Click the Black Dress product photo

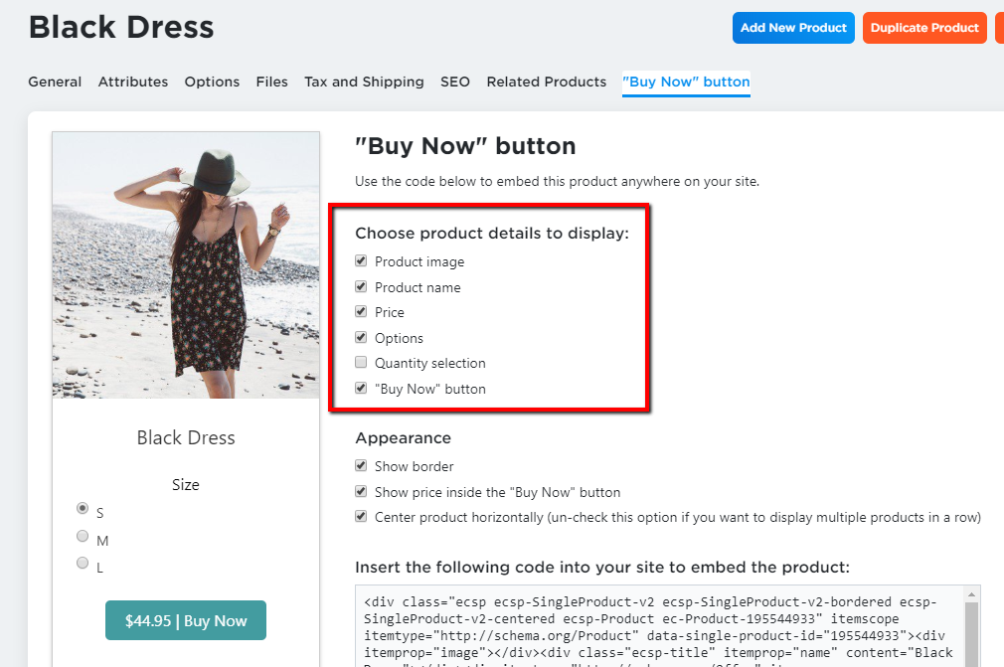(186, 265)
